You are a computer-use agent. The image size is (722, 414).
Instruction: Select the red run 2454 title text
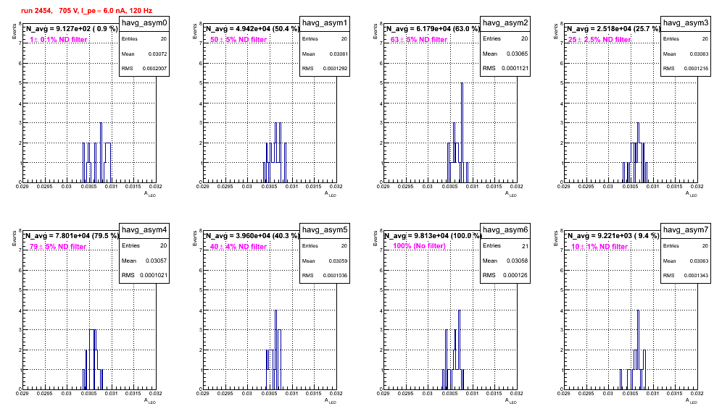[x=86, y=11]
